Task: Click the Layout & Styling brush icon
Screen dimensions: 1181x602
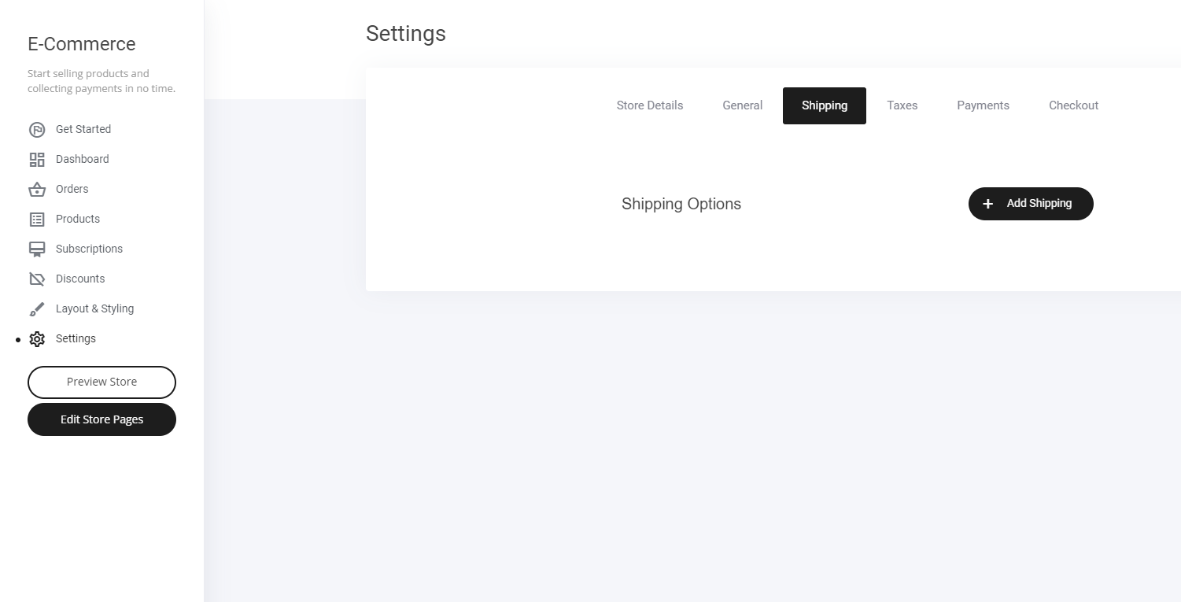Action: tap(37, 309)
